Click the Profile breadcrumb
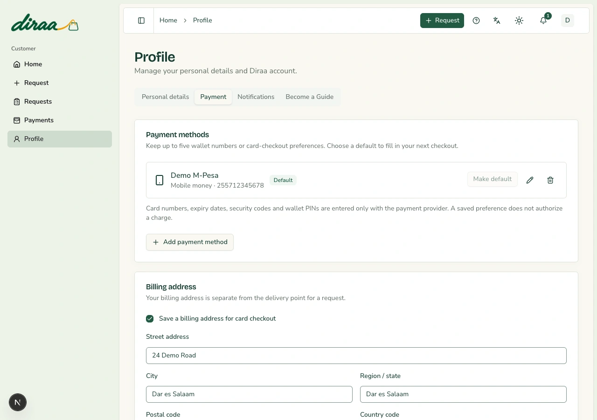The width and height of the screenshot is (597, 420). click(x=202, y=21)
